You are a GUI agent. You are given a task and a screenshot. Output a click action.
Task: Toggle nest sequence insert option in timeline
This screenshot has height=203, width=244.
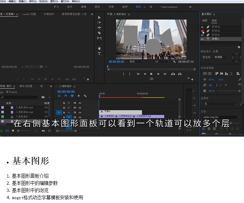[59, 96]
